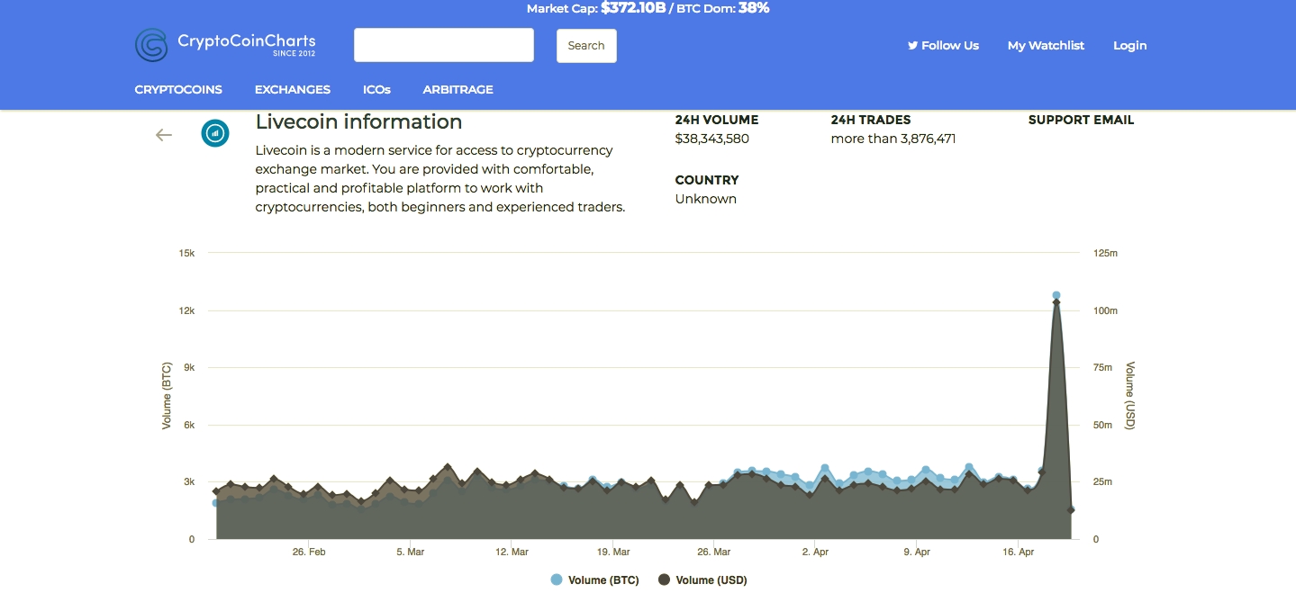Viewport: 1296px width, 593px height.
Task: Click the 2. Apr axis label
Action: pyautogui.click(x=815, y=552)
